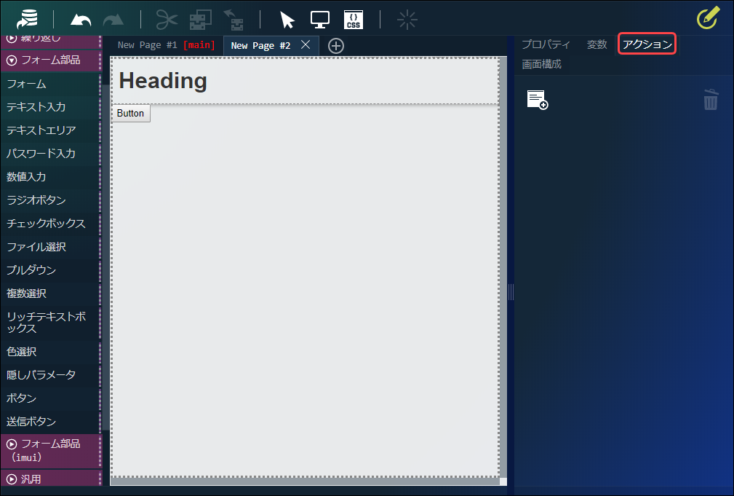734x496 pixels.
Task: Add a new action with plus icon
Action: pyautogui.click(x=538, y=100)
